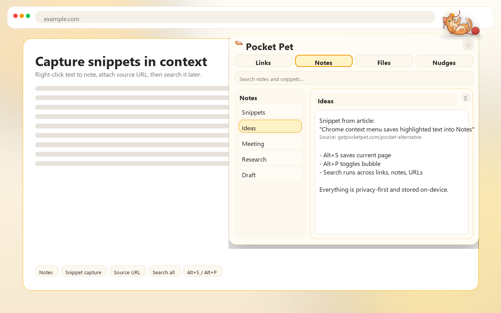The height and width of the screenshot is (313, 501).
Task: Click the Pocket Pet logo in popup header
Action: pos(239,43)
